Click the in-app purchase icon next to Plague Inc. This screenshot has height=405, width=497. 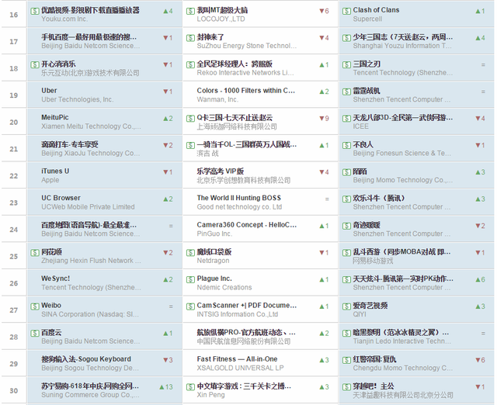click(x=189, y=279)
